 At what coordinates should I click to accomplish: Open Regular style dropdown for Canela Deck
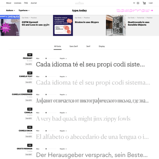pos(63,131)
